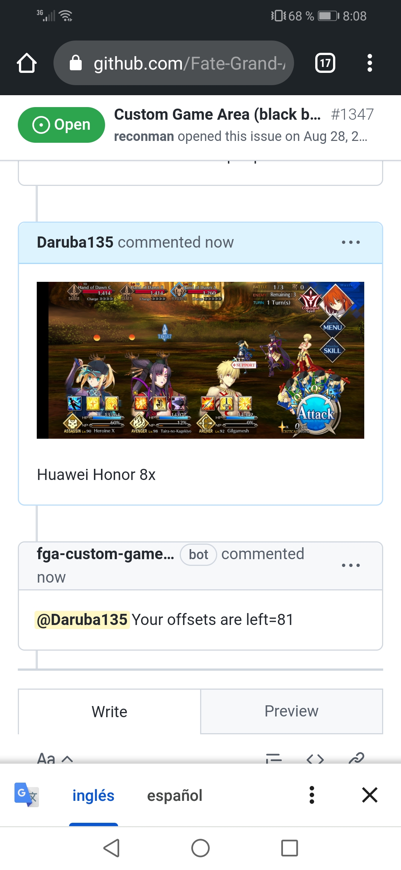Expand the Aa text formatting toolbar

click(55, 758)
